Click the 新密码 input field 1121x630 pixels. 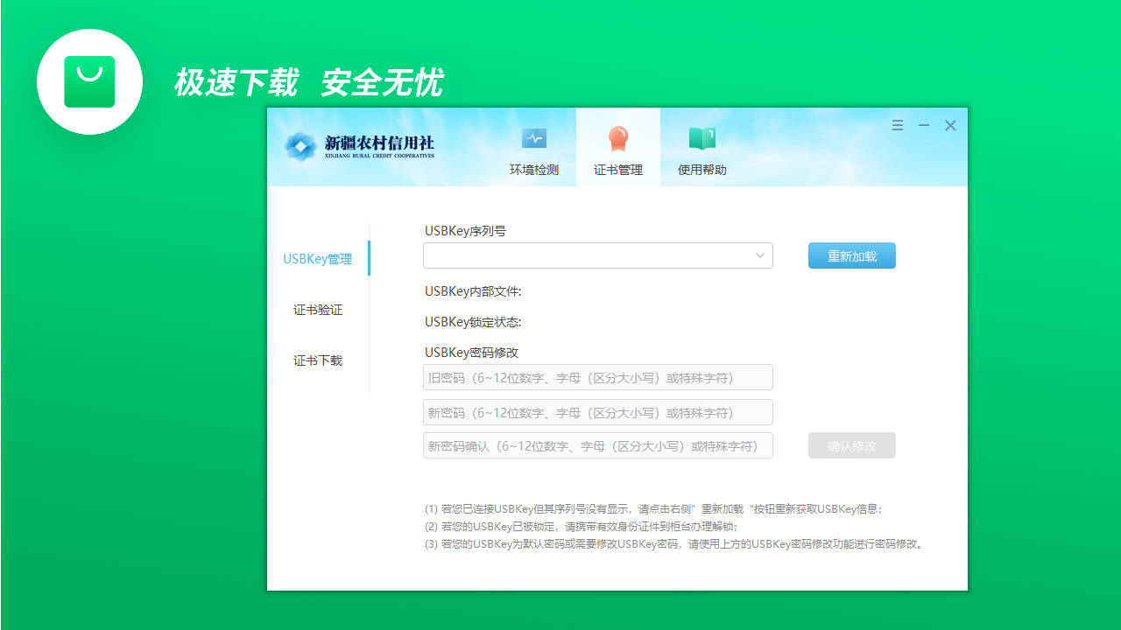pos(598,411)
